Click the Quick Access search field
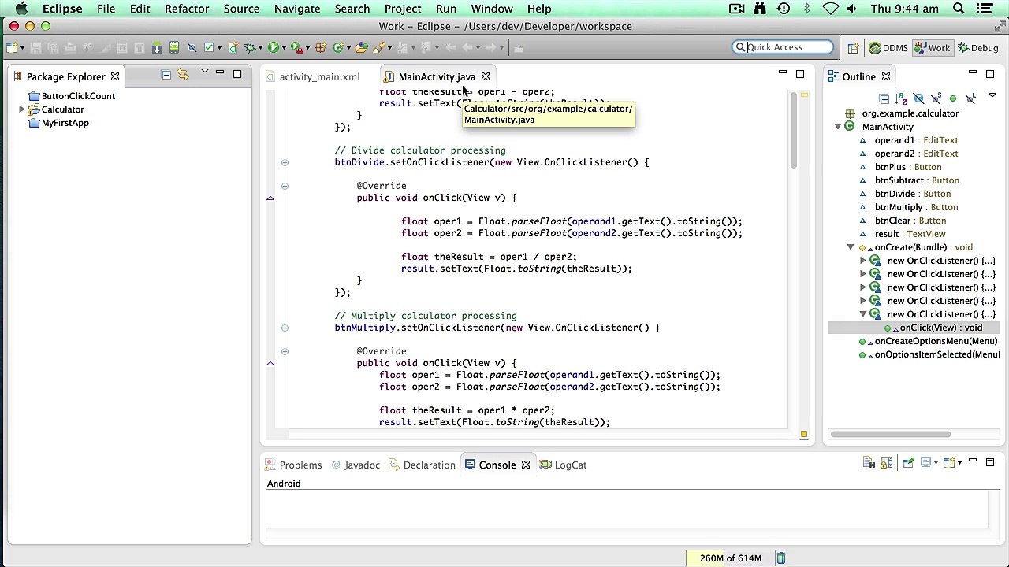1009x567 pixels. [x=782, y=47]
